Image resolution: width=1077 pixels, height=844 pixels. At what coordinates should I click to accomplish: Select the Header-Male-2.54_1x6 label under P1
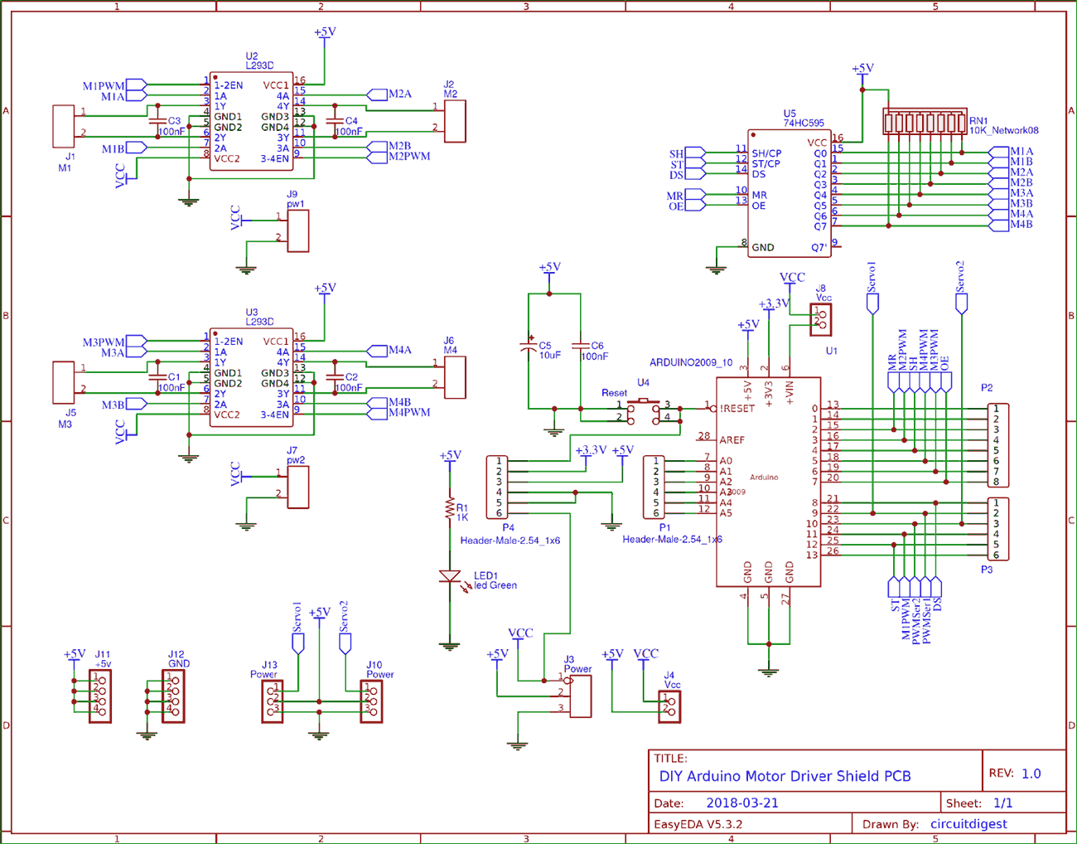tap(673, 539)
